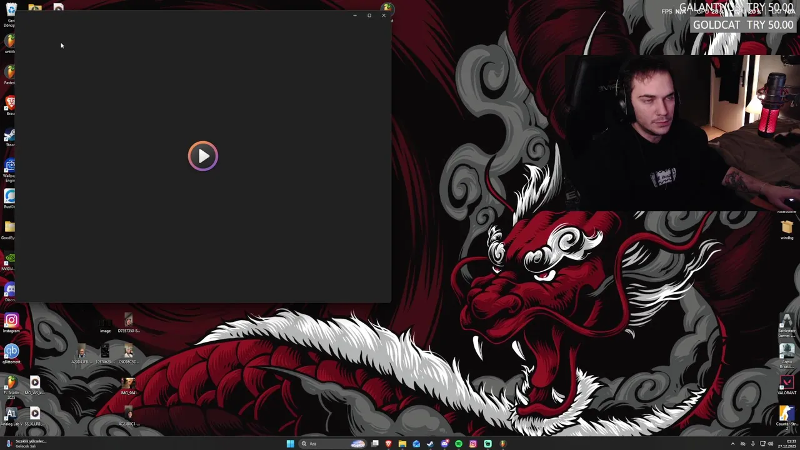This screenshot has height=450, width=800.
Task: Open File Explorer from the taskbar
Action: tap(402, 444)
